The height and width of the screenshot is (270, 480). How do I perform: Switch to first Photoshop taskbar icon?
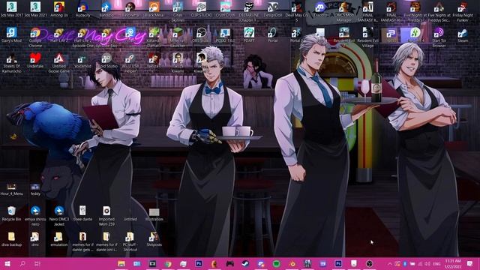pos(199,263)
